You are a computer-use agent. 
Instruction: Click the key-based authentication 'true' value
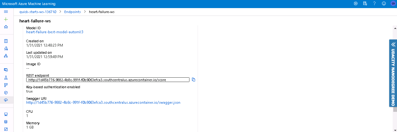coord(29,91)
